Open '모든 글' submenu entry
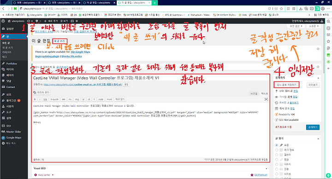Image resolution: width=332 pixels, height=179 pixels. click(x=6, y=43)
